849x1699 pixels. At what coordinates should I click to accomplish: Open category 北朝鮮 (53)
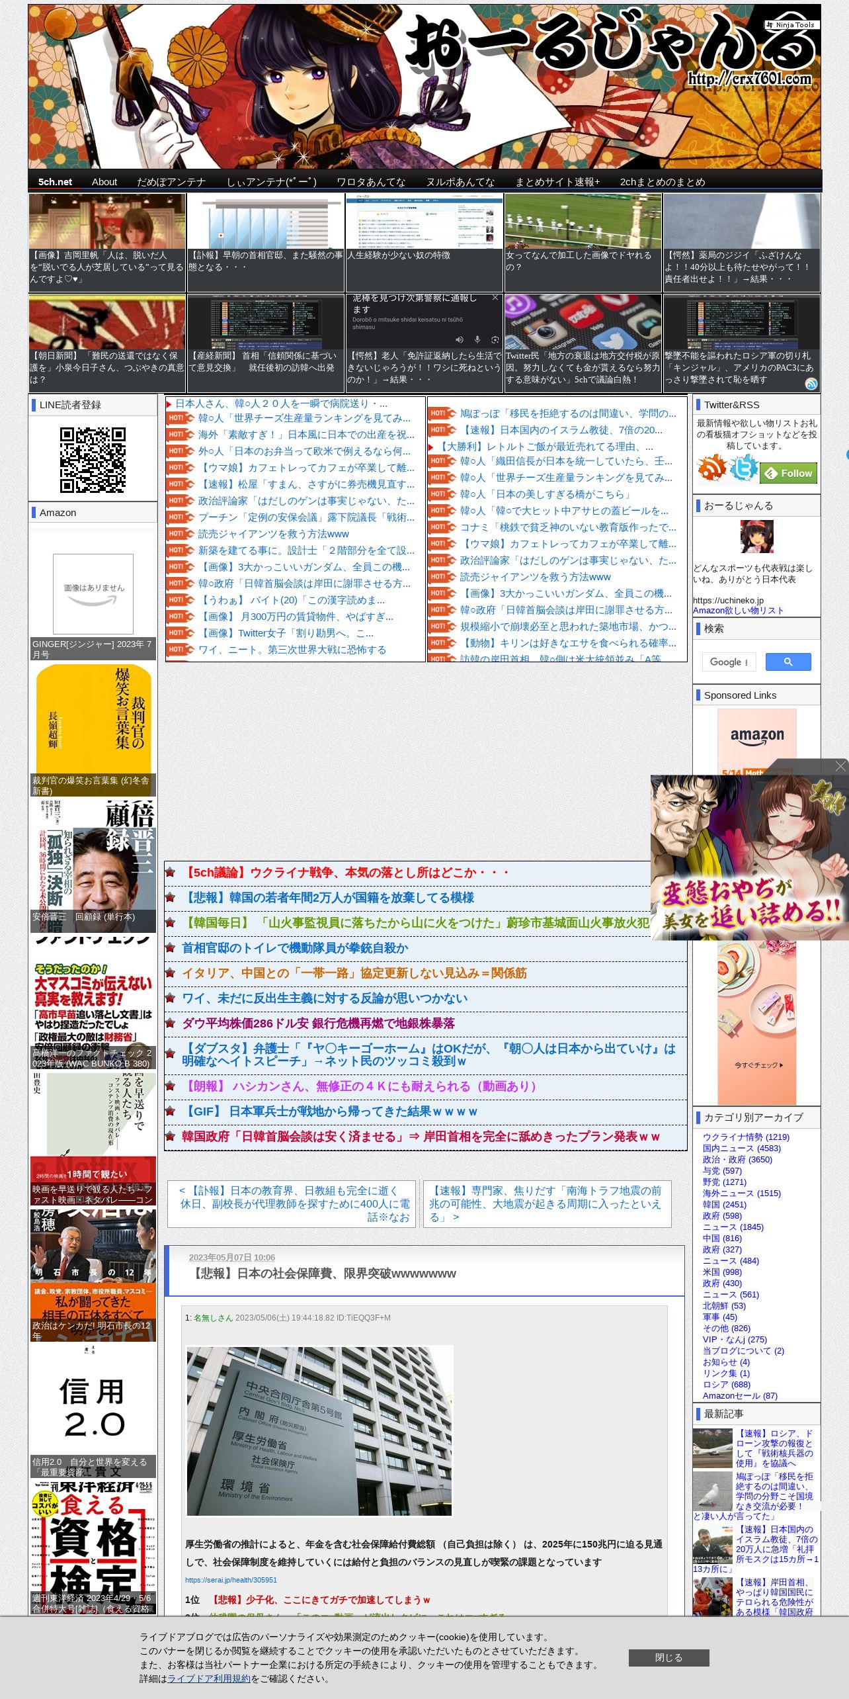724,1305
